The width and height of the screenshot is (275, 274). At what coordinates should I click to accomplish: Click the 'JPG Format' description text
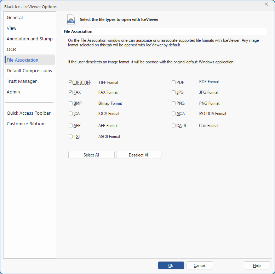(x=209, y=92)
